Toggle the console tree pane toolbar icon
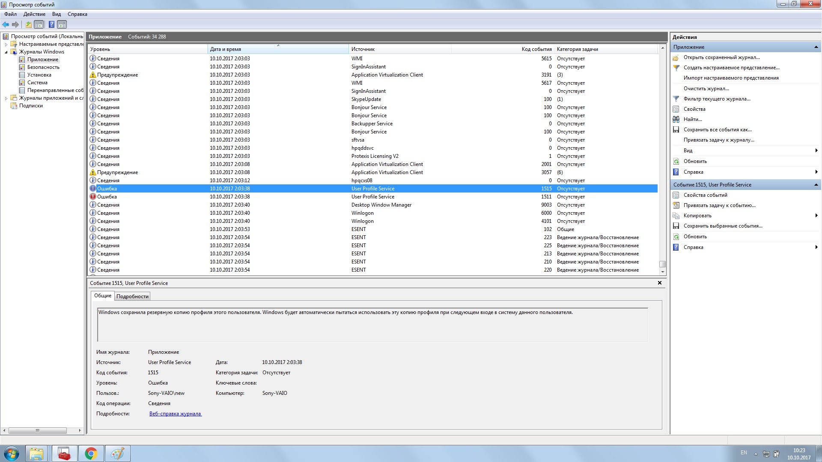The image size is (822, 462). pos(39,24)
